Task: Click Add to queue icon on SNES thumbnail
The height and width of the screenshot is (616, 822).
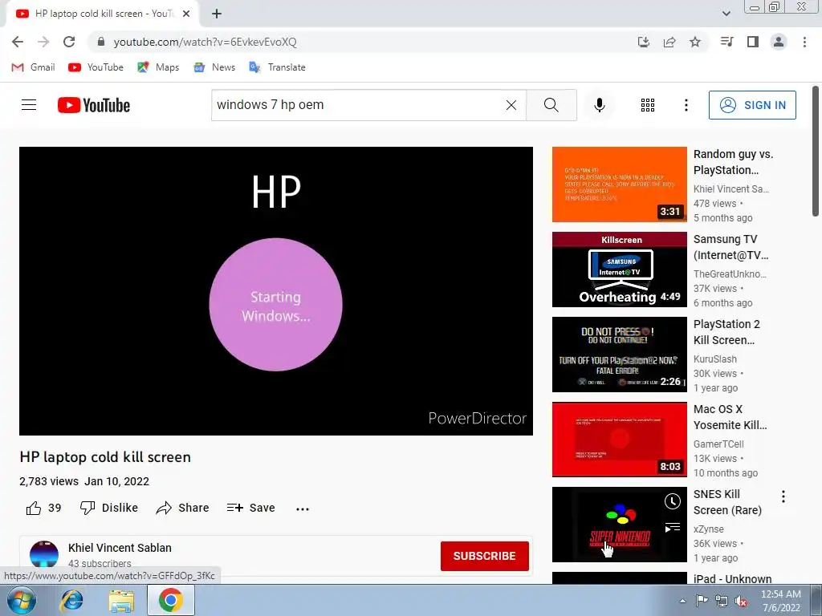Action: (673, 527)
